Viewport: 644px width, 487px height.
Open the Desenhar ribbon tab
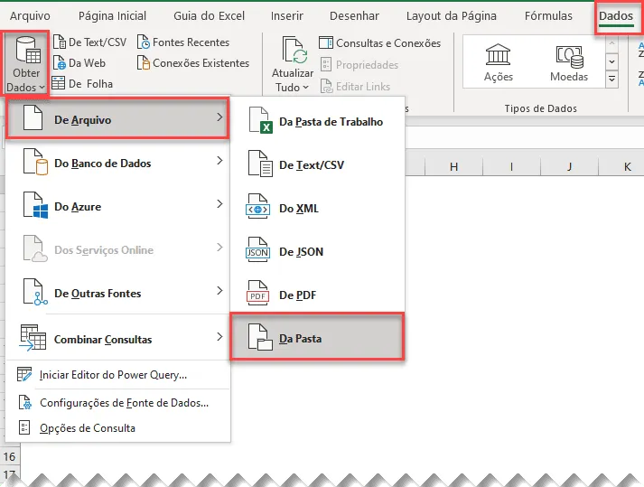[x=354, y=16]
